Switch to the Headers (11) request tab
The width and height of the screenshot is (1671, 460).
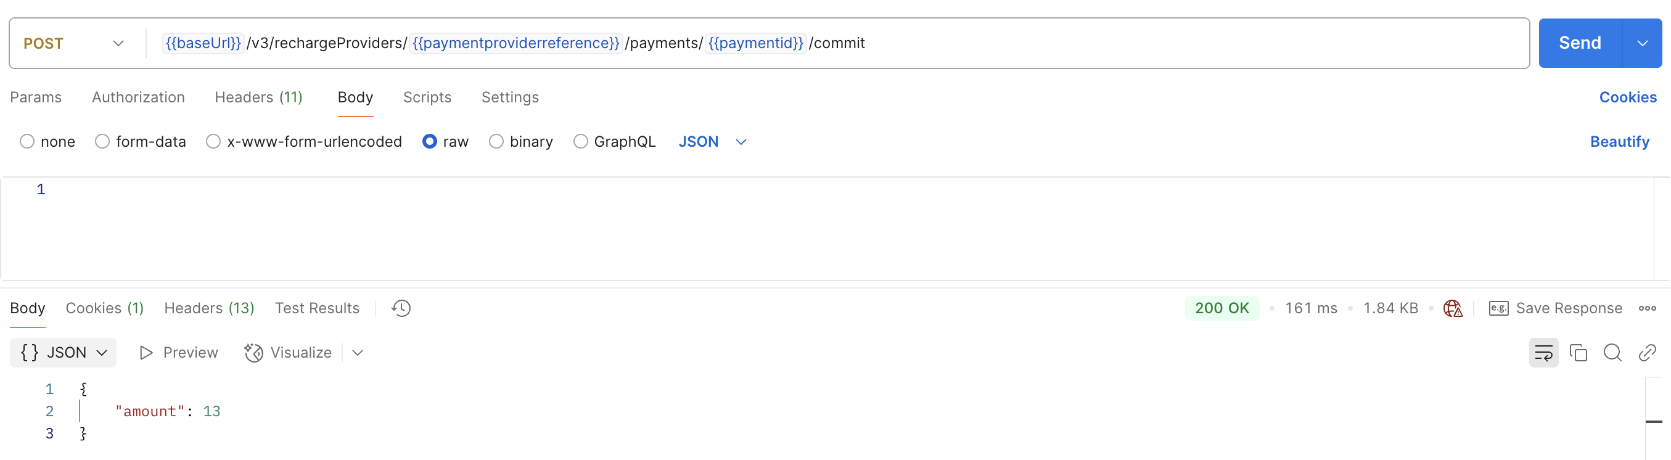coord(258,97)
